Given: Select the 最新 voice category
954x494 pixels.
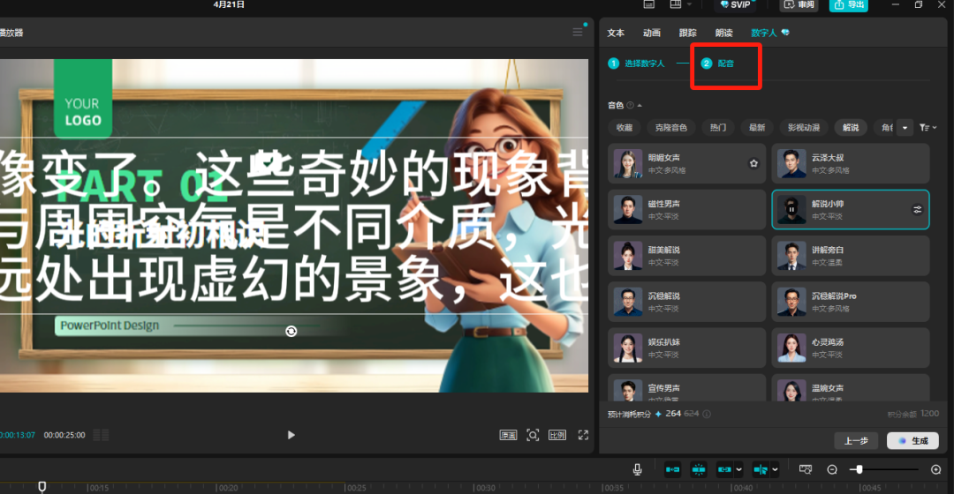Looking at the screenshot, I should pyautogui.click(x=757, y=128).
